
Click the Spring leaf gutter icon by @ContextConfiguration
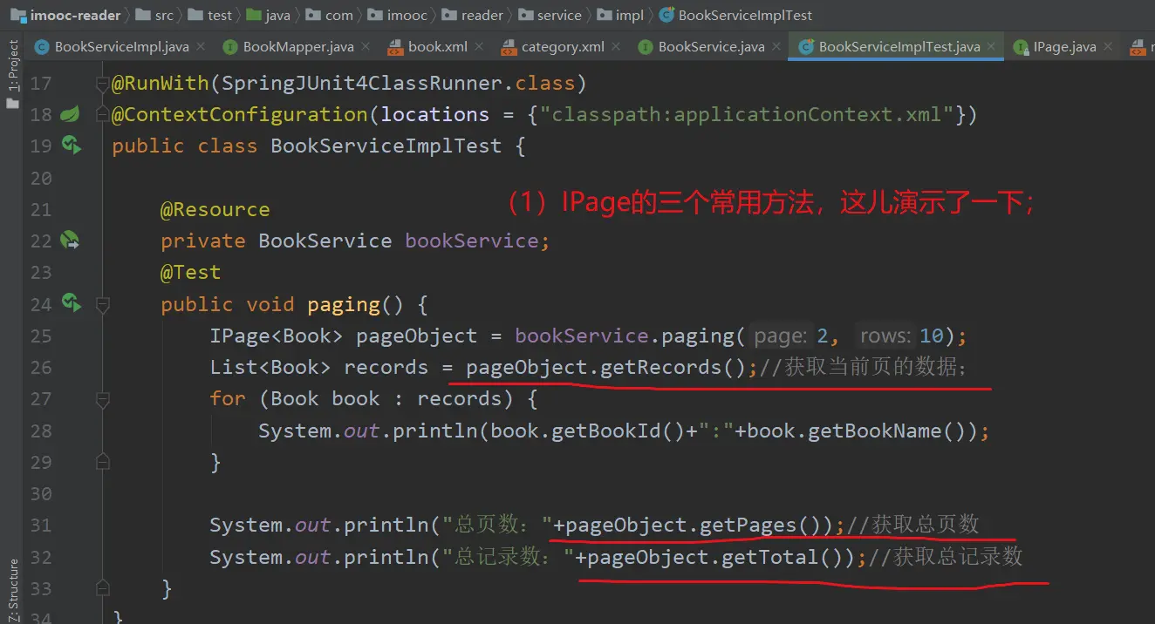[x=70, y=114]
